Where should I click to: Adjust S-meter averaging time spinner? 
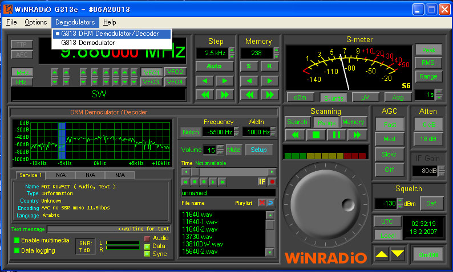click(439, 94)
